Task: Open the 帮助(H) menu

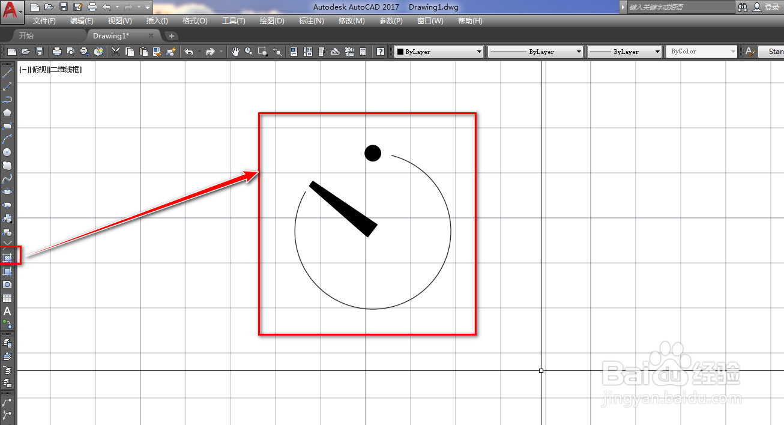Action: coord(469,21)
